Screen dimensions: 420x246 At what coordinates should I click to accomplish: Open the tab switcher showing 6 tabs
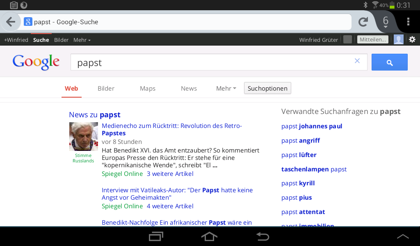[x=385, y=22]
